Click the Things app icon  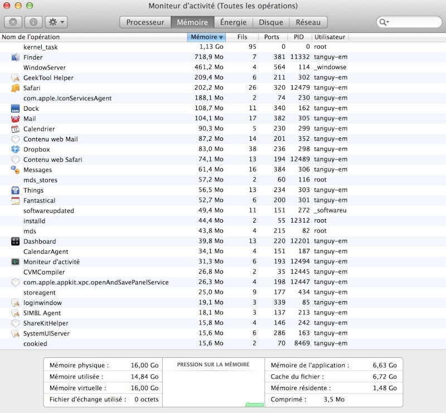[x=16, y=190]
